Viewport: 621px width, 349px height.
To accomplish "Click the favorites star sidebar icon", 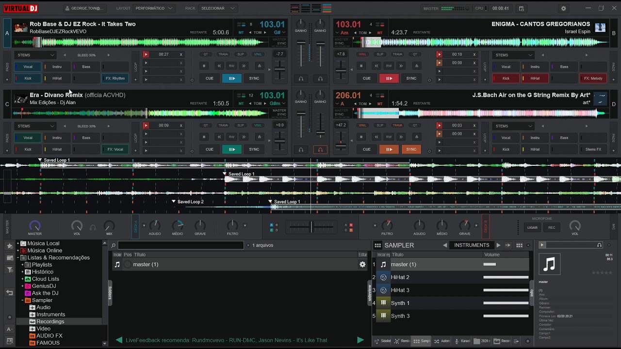I will [x=9, y=246].
